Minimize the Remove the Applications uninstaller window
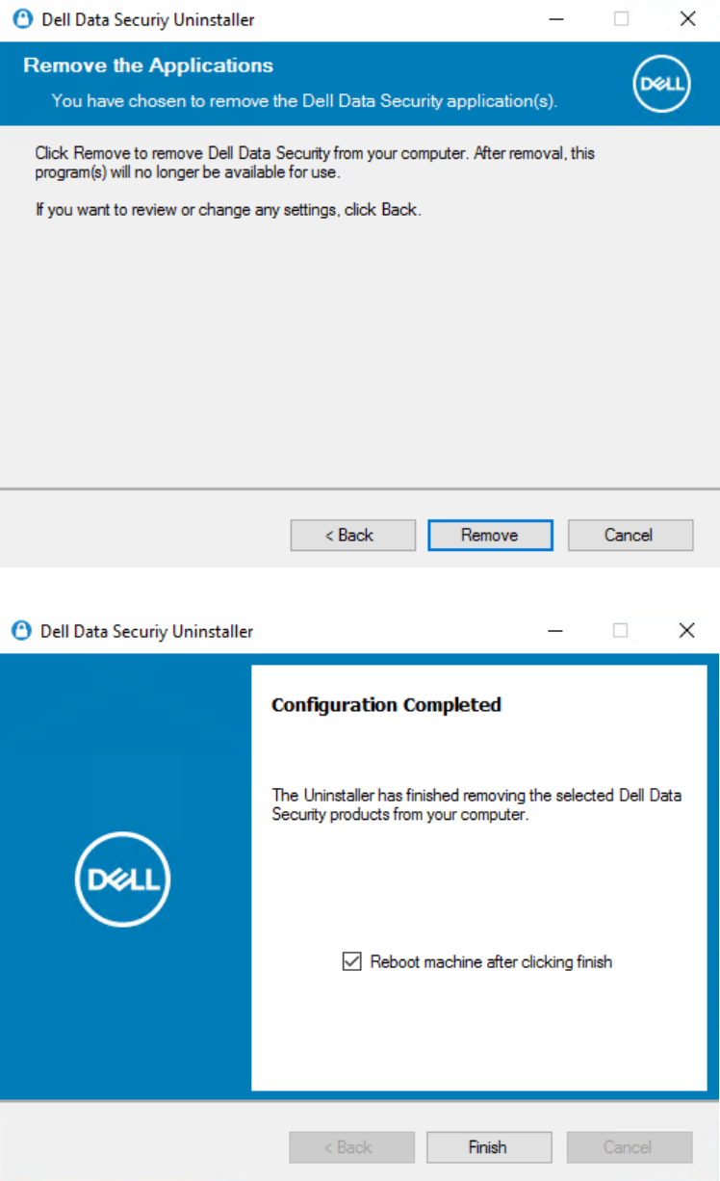The image size is (720, 1181). point(556,19)
